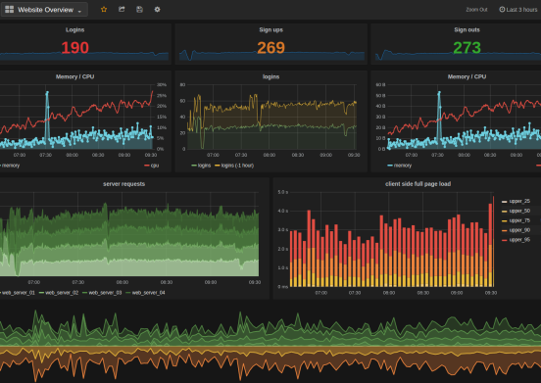Open the lowercase logins graph title menu
The height and width of the screenshot is (383, 541).
[270, 76]
